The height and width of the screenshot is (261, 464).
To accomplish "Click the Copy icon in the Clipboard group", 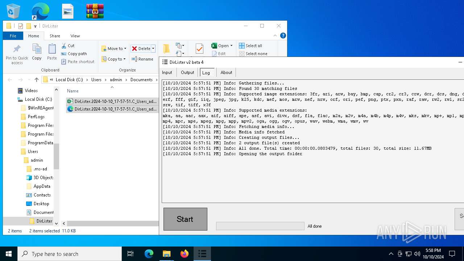I will (x=37, y=52).
